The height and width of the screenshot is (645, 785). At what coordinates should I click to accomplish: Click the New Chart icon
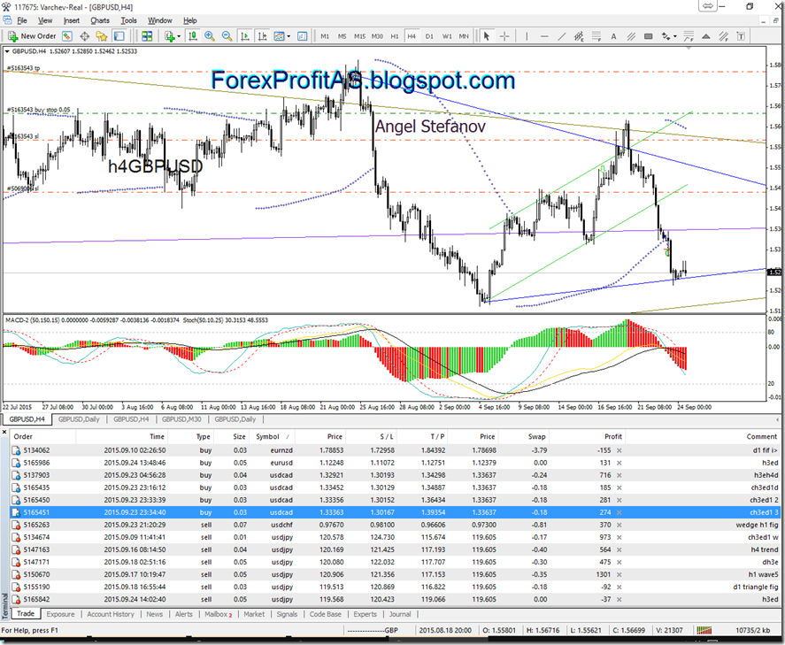(x=170, y=36)
